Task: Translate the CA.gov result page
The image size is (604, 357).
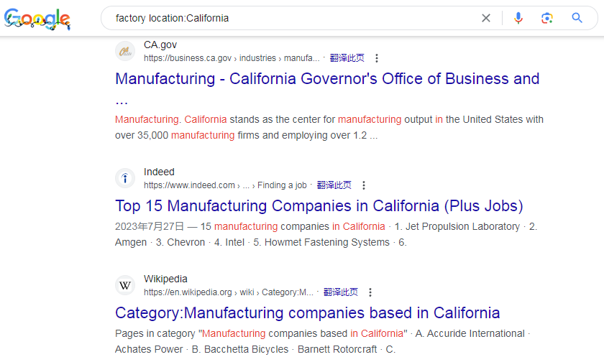Action: click(x=347, y=58)
